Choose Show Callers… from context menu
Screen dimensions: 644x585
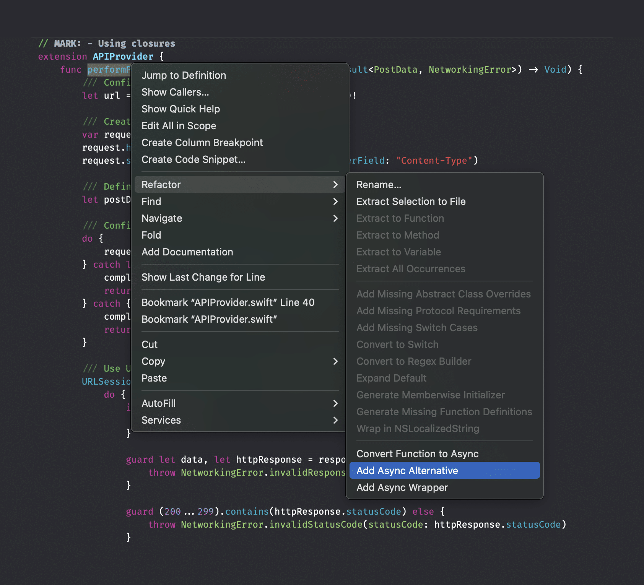[175, 92]
